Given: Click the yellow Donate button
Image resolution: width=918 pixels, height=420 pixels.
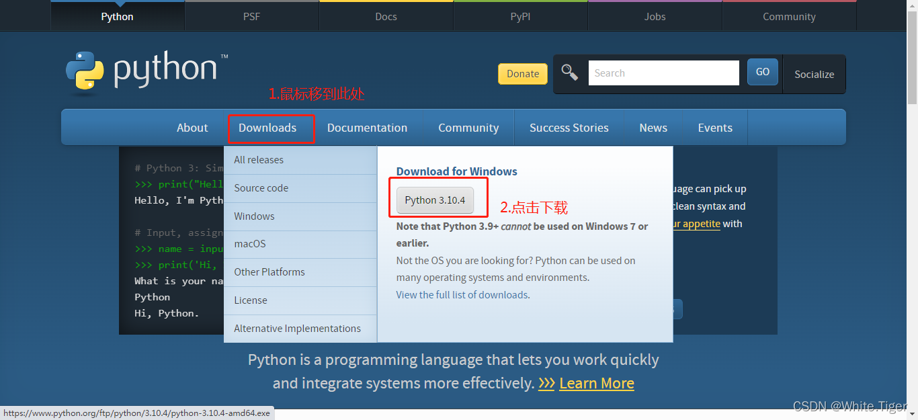Looking at the screenshot, I should point(523,74).
